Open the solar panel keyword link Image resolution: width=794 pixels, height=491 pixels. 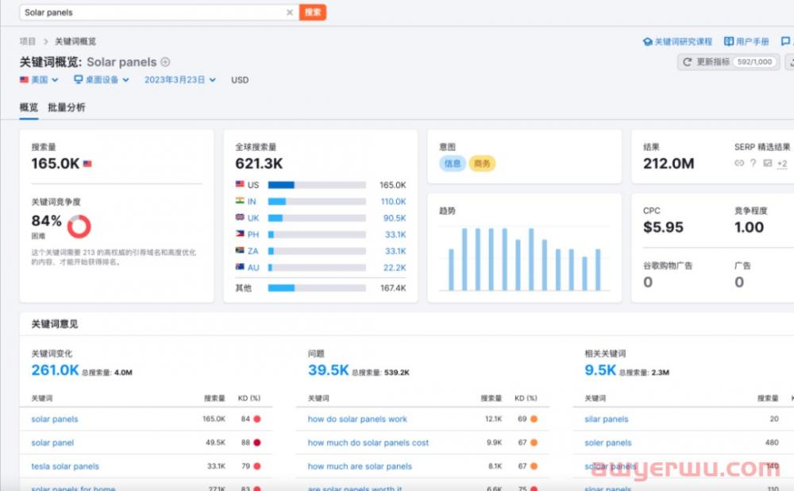(52, 443)
